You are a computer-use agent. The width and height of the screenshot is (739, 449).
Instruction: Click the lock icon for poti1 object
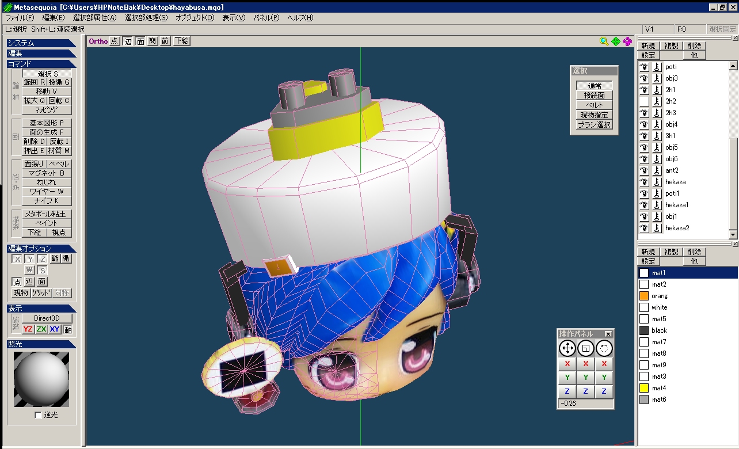point(657,193)
